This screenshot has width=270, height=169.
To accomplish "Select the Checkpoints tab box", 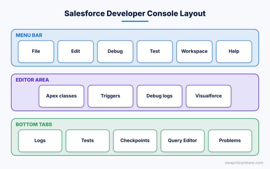I will click(135, 141).
